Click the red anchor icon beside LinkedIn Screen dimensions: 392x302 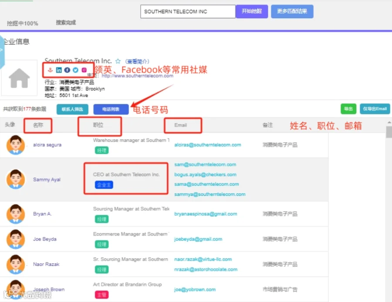coord(50,70)
